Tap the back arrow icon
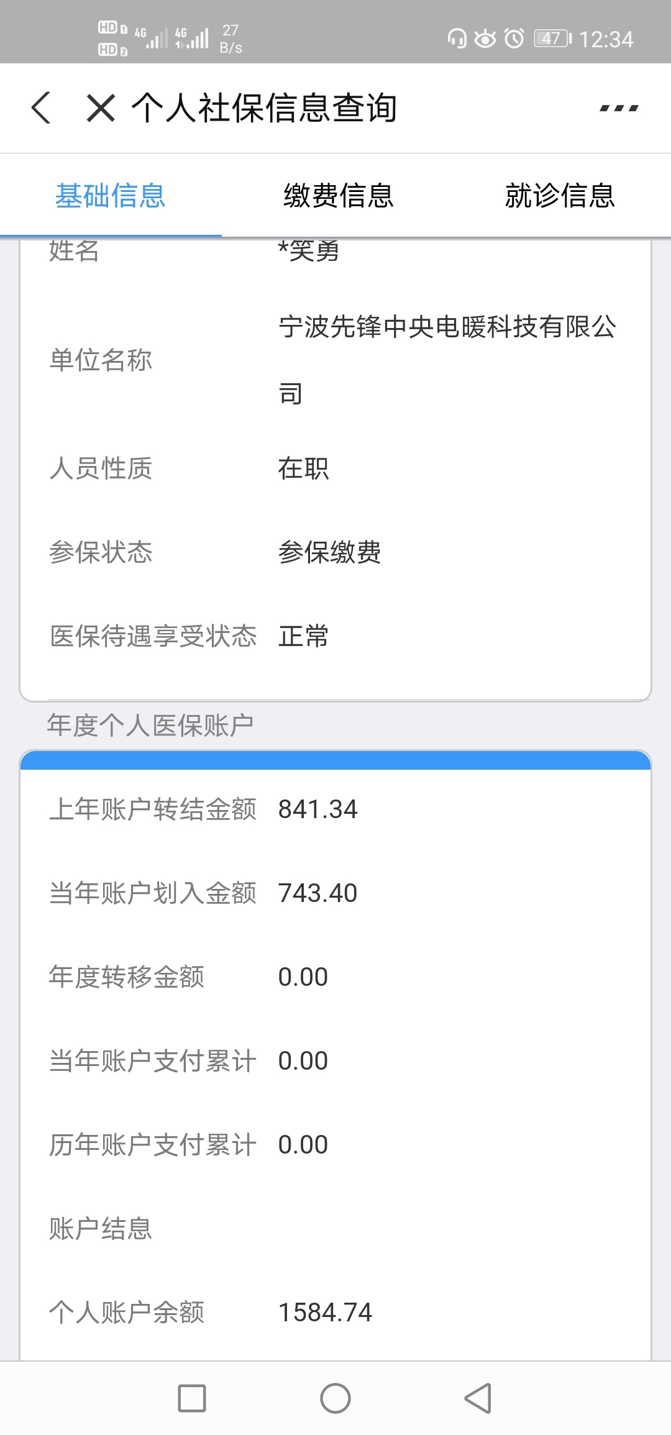This screenshot has height=1435, width=671. point(41,107)
